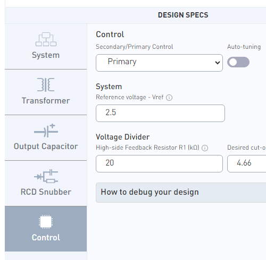Click the DESIGN SPECS header
This screenshot has width=266, height=260.
[183, 15]
